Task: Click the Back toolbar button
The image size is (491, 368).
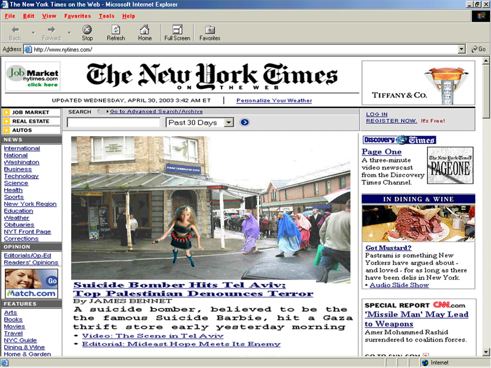Action: tap(15, 33)
